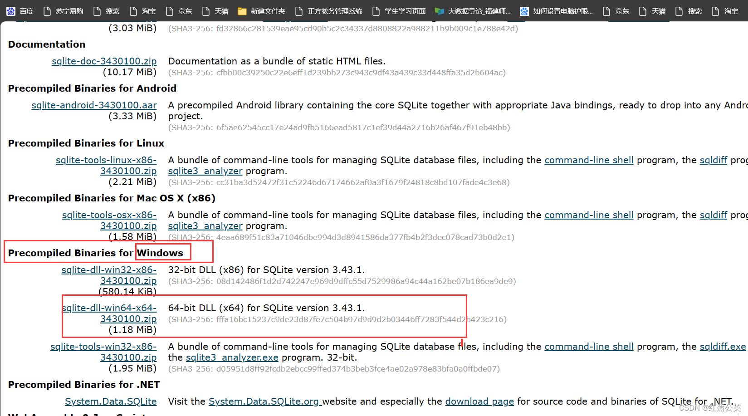Visit the System.Data.SQLite.org website link

(x=265, y=401)
